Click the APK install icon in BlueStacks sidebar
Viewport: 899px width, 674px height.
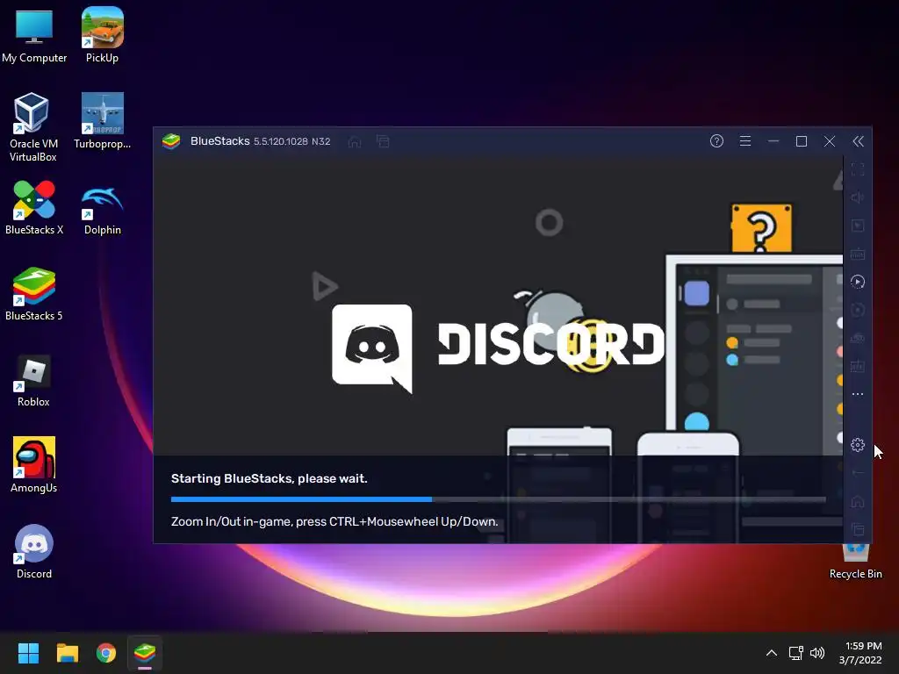[x=858, y=366]
